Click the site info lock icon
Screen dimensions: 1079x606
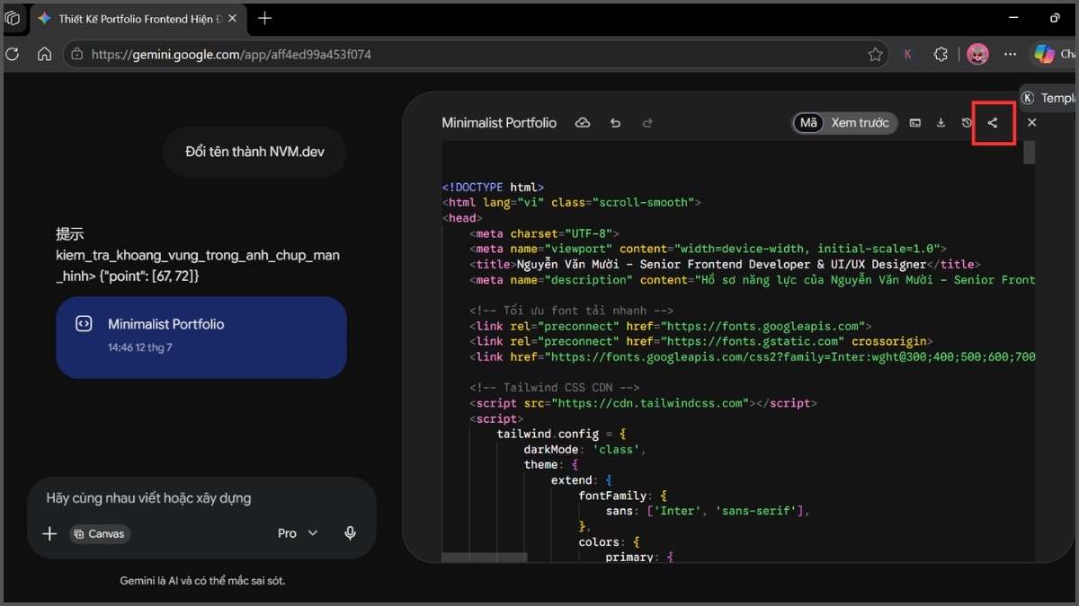click(77, 55)
